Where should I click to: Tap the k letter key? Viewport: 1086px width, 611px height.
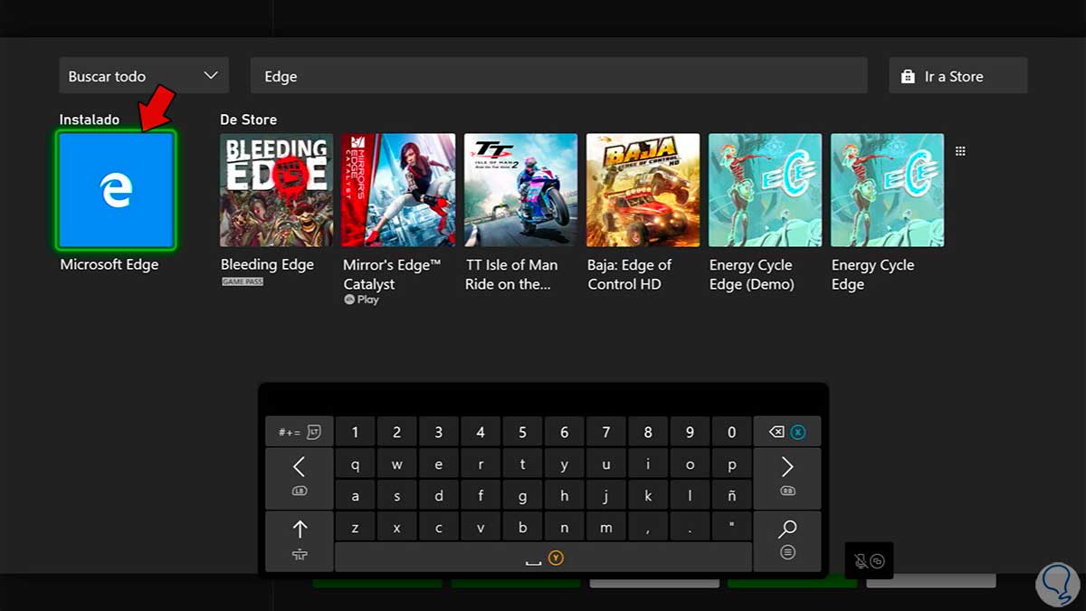[x=648, y=496]
